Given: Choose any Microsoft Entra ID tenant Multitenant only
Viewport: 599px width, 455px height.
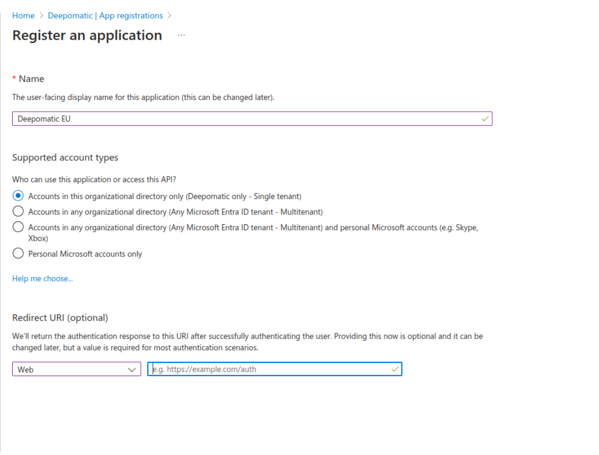Looking at the screenshot, I should coord(19,212).
